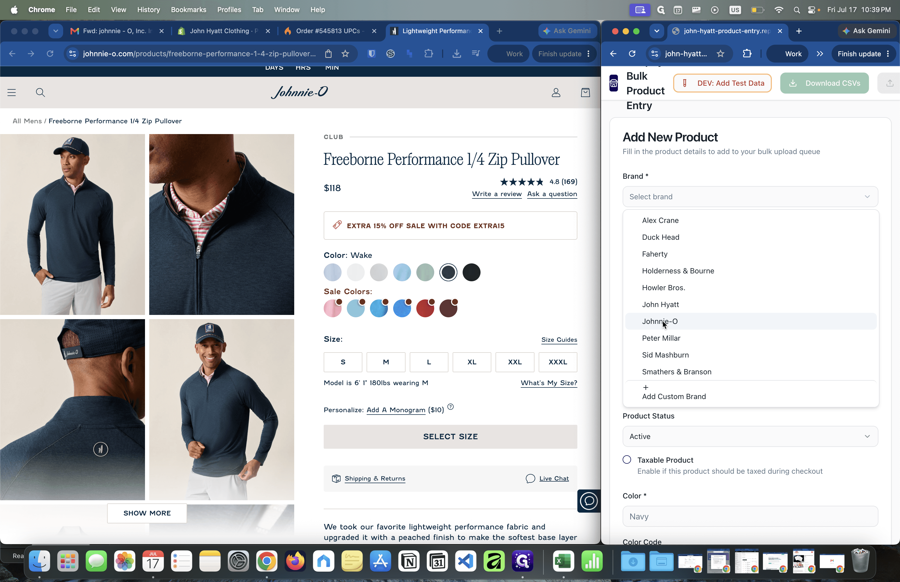Open the Size Guides link
This screenshot has height=582, width=900.
(559, 340)
